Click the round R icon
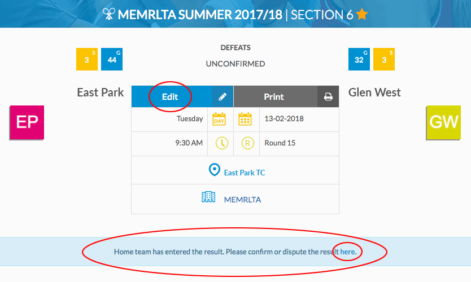 (x=248, y=143)
